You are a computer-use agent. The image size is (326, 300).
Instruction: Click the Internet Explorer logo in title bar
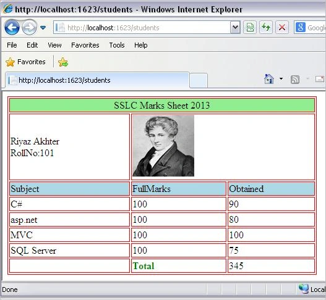coord(8,9)
